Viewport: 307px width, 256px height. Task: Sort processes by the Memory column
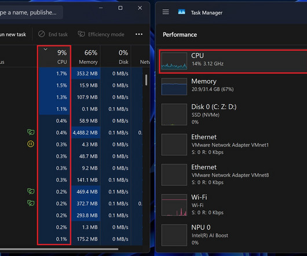pyautogui.click(x=86, y=56)
